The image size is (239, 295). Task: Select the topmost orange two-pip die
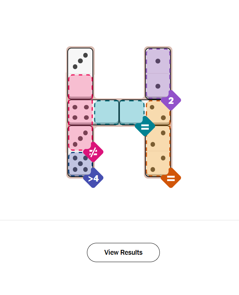coord(158,112)
